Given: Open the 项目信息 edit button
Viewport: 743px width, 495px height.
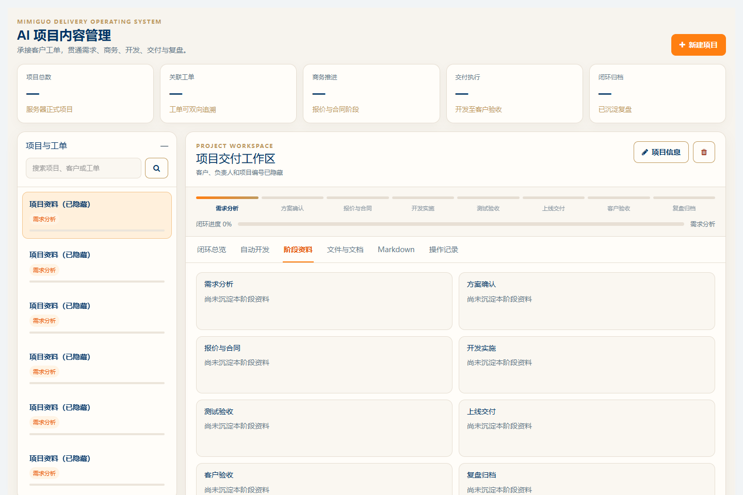Looking at the screenshot, I should 661,152.
